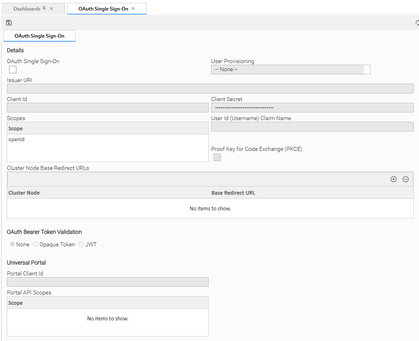Choose None for bearer token validation

[13, 244]
